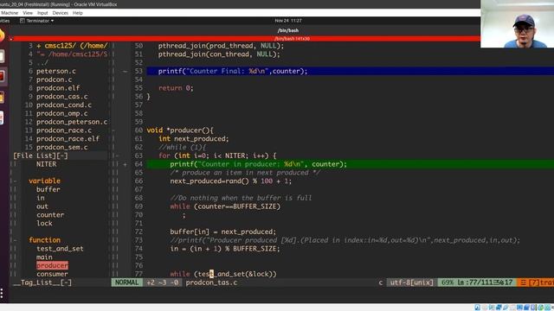Click the Terminator icon in the top bar
The height and width of the screenshot is (311, 554).
point(23,21)
